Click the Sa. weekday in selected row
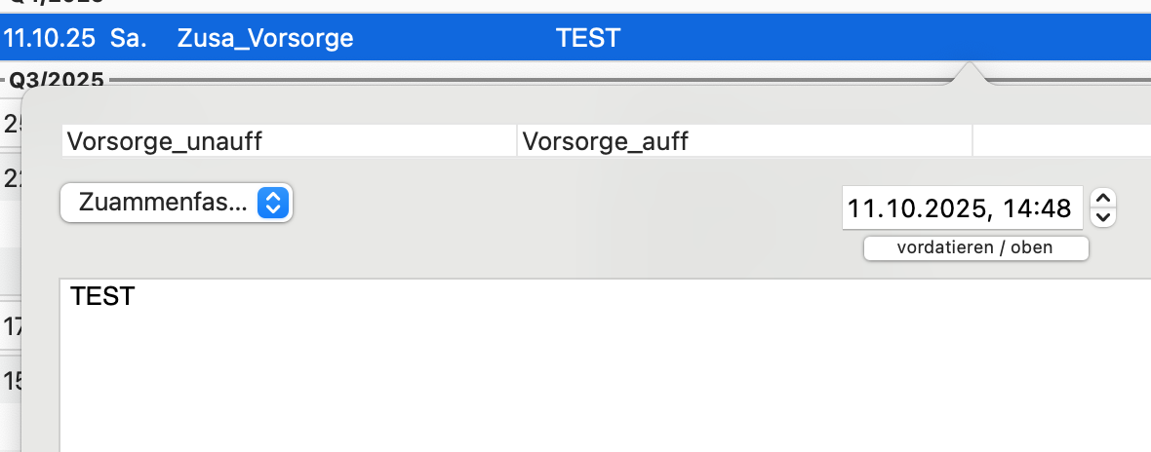Image resolution: width=1151 pixels, height=452 pixels. coord(129,38)
